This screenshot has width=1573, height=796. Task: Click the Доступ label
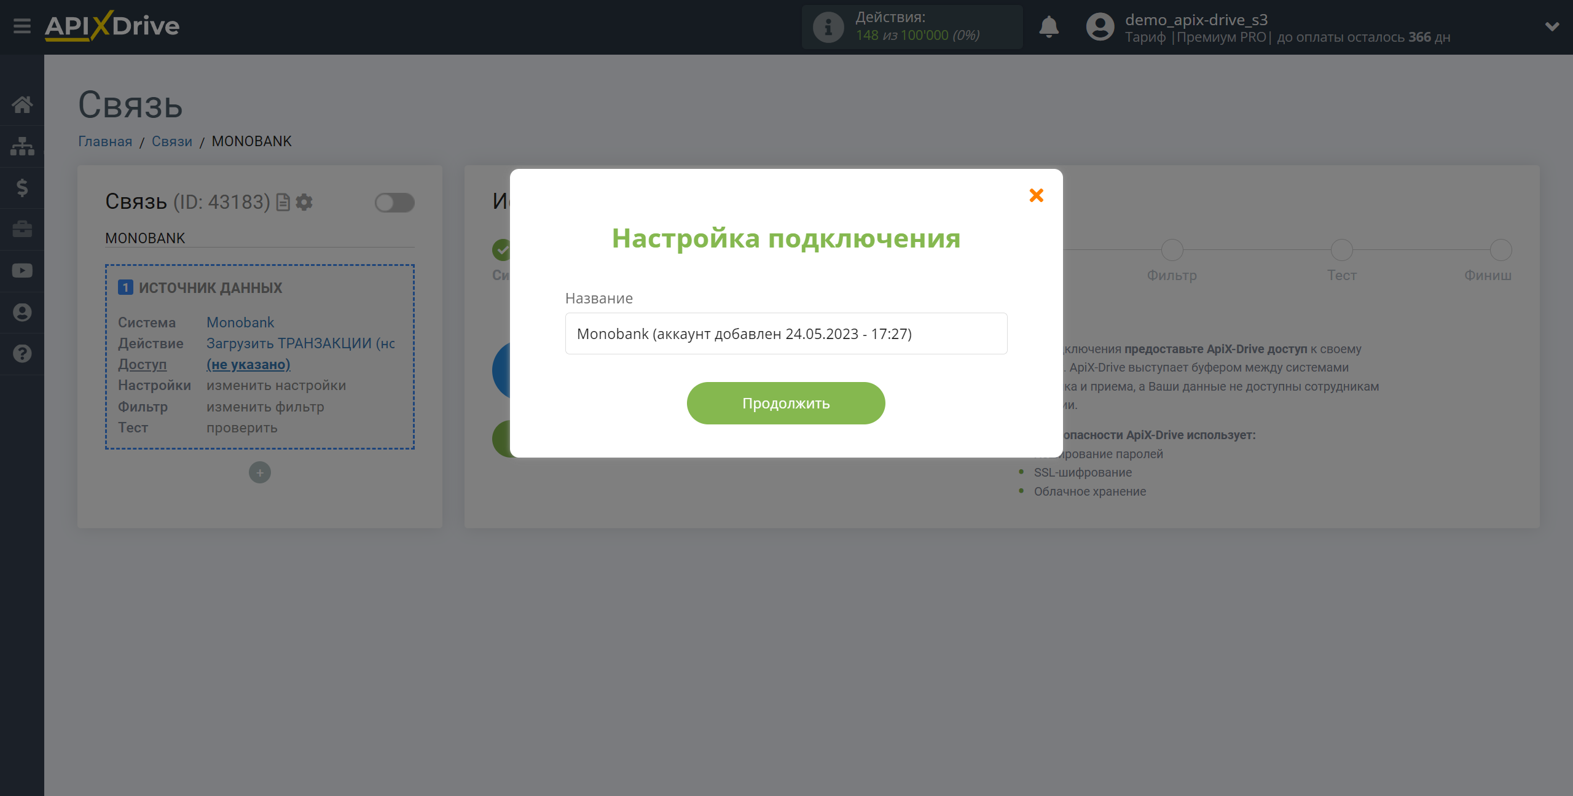point(143,364)
